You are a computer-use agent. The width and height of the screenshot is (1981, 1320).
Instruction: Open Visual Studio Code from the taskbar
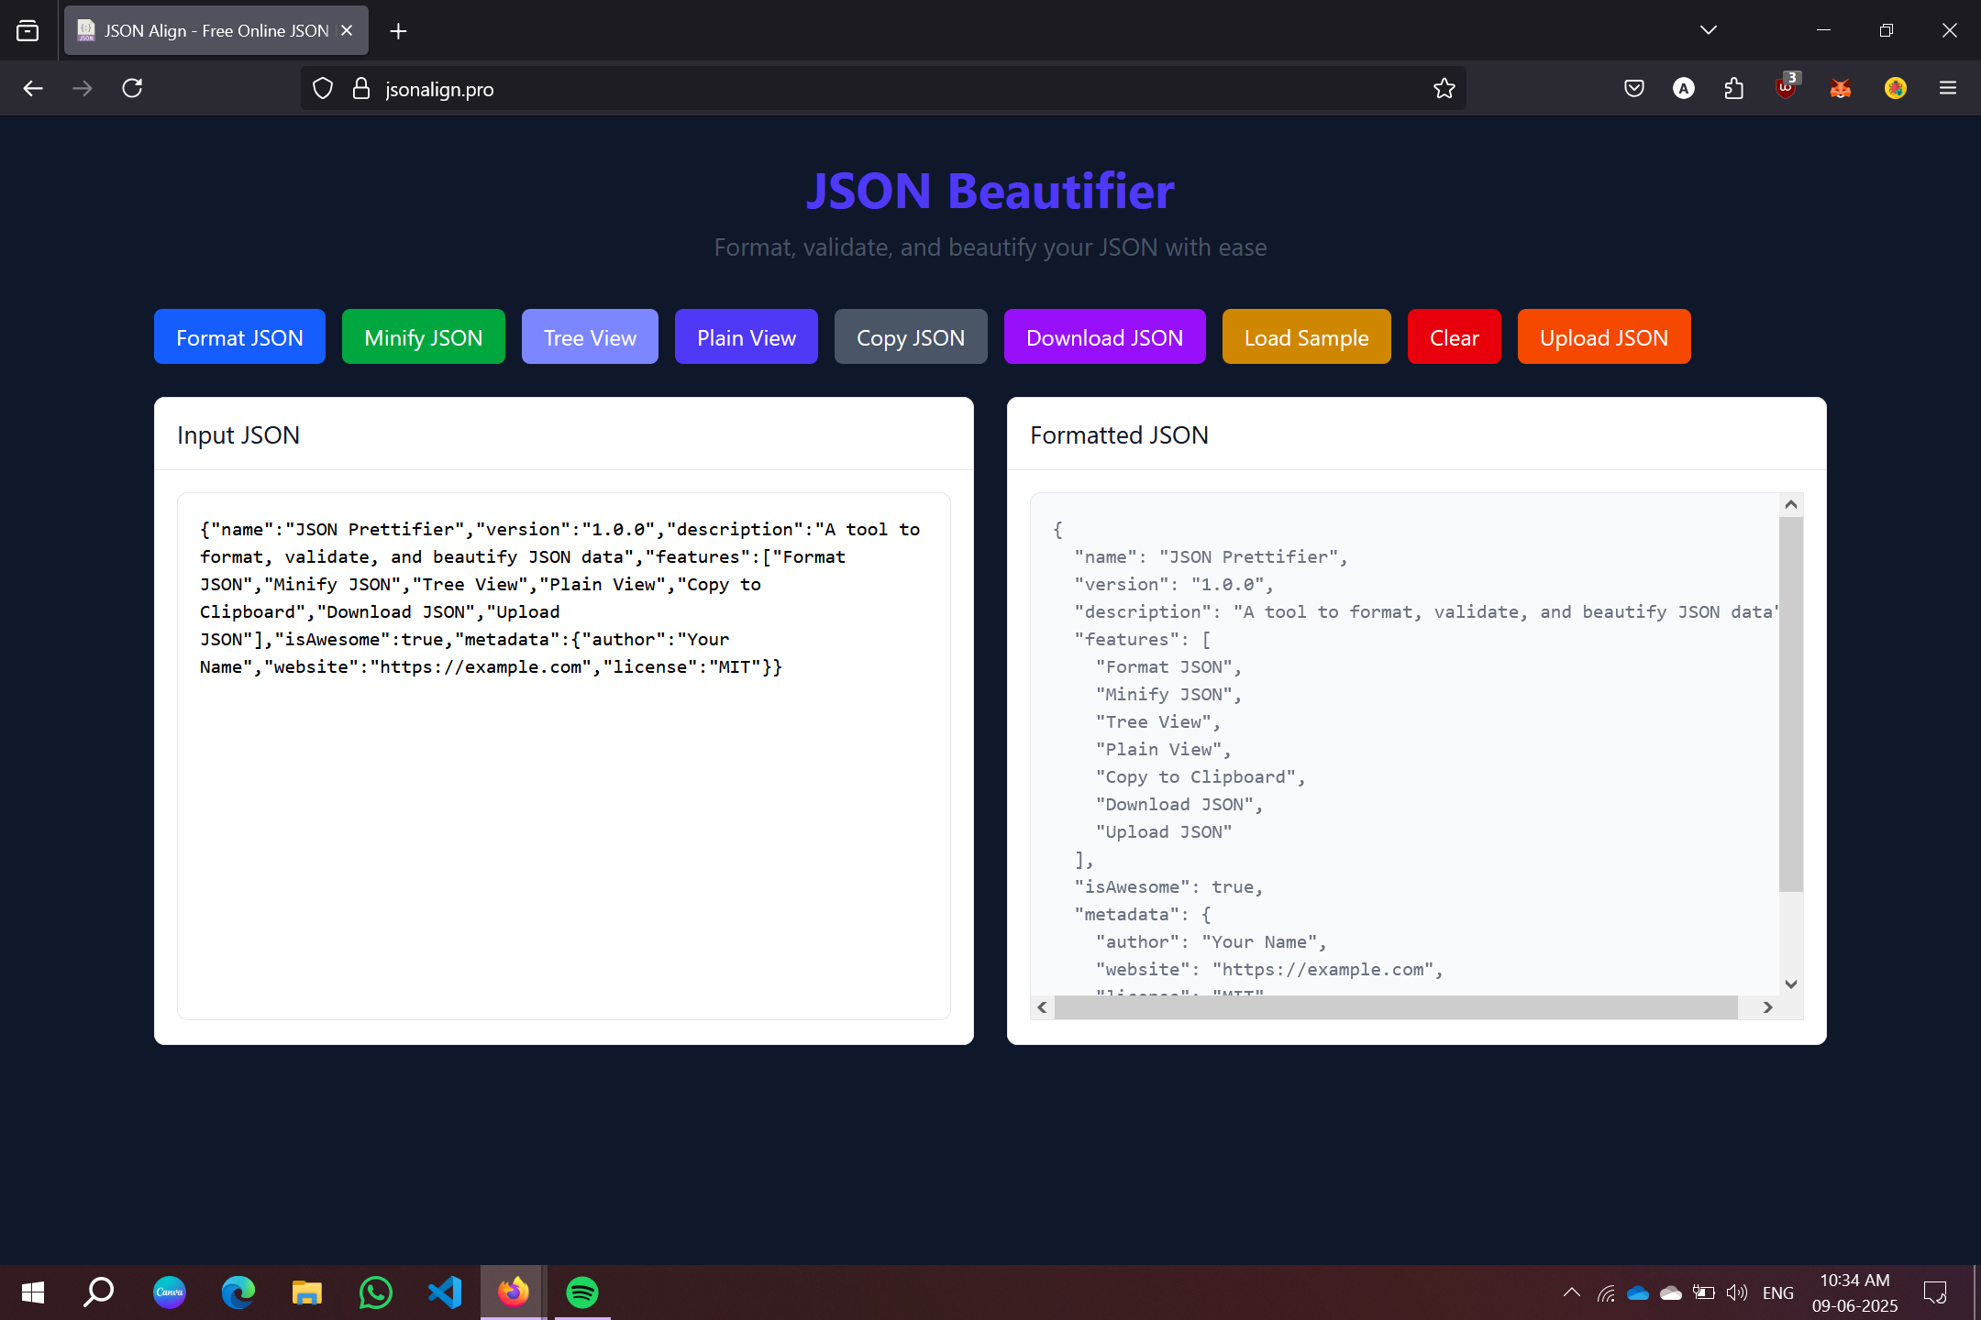[x=445, y=1292]
